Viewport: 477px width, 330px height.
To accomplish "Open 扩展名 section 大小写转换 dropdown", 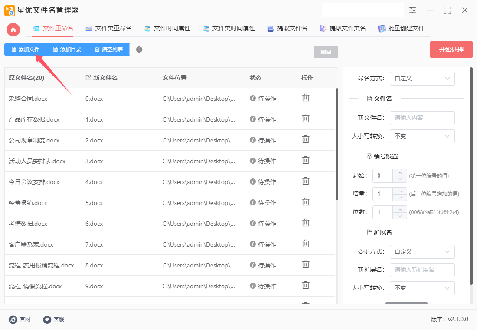I will pos(422,288).
